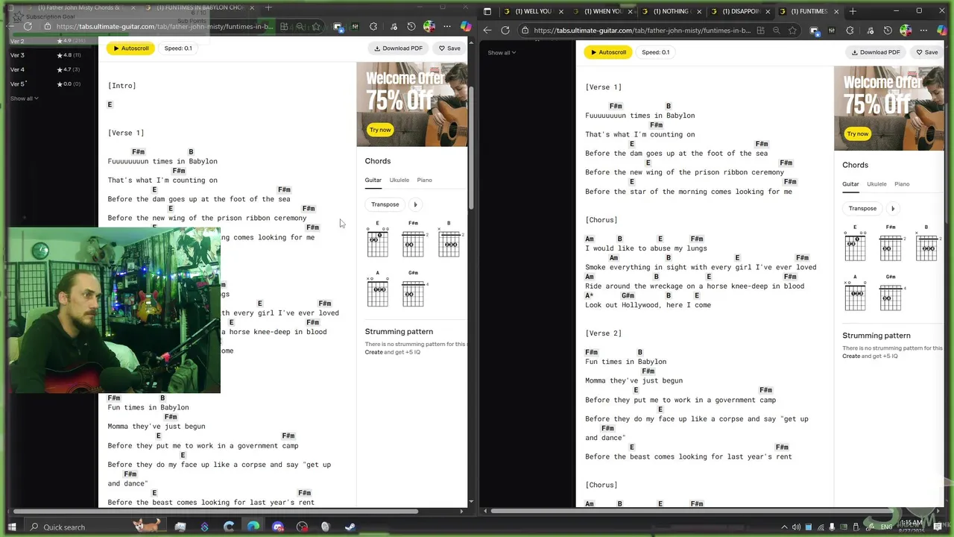This screenshot has height=537, width=954.
Task: Adjust Speed: 0.1 control in the left window
Action: 178,48
